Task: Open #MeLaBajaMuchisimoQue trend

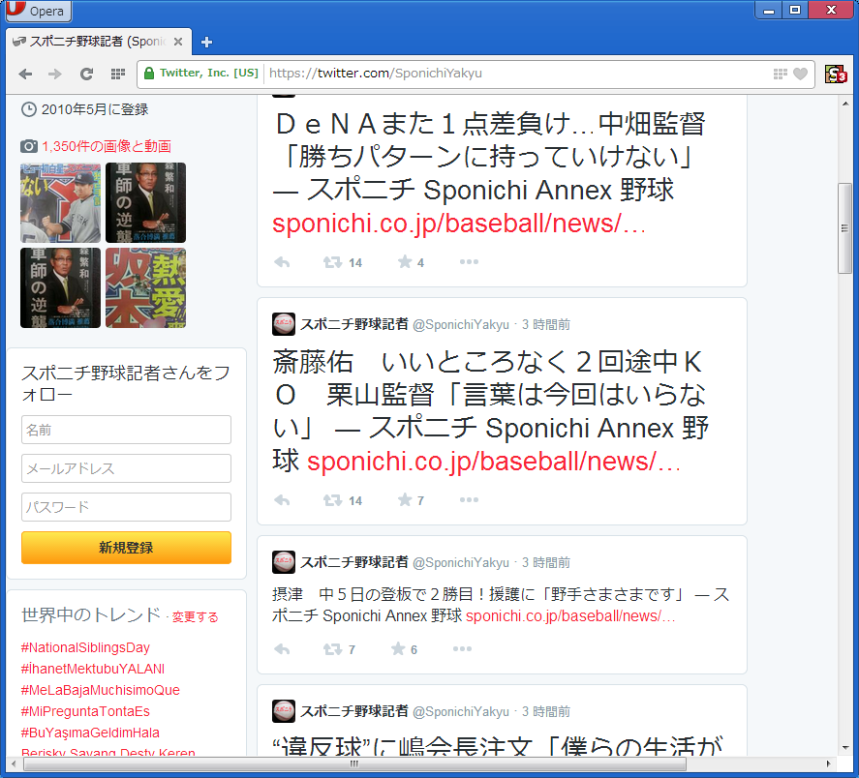Action: pos(101,690)
